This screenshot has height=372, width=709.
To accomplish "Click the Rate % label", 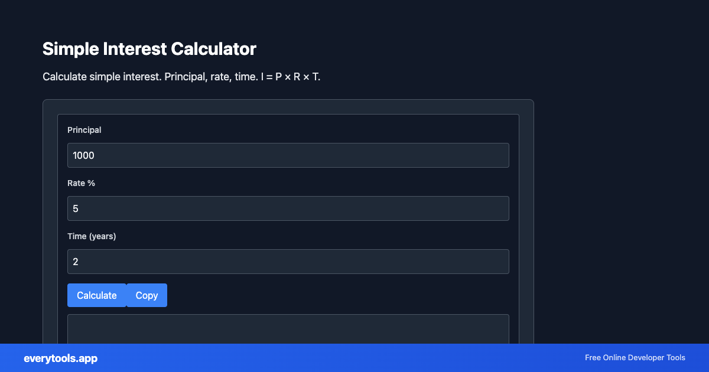I will pos(82,183).
